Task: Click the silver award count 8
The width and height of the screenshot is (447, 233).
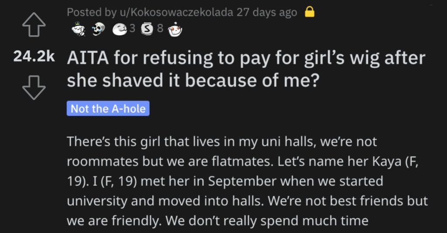Action: click(160, 28)
